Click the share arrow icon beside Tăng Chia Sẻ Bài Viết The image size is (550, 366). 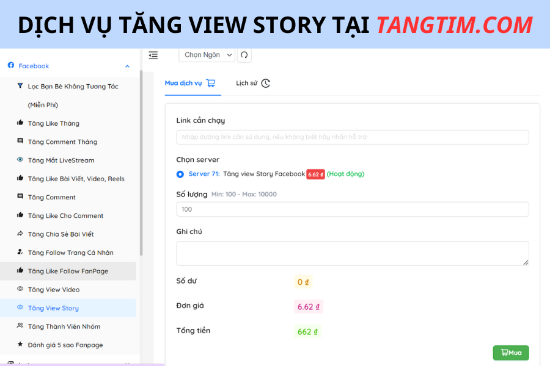(20, 233)
